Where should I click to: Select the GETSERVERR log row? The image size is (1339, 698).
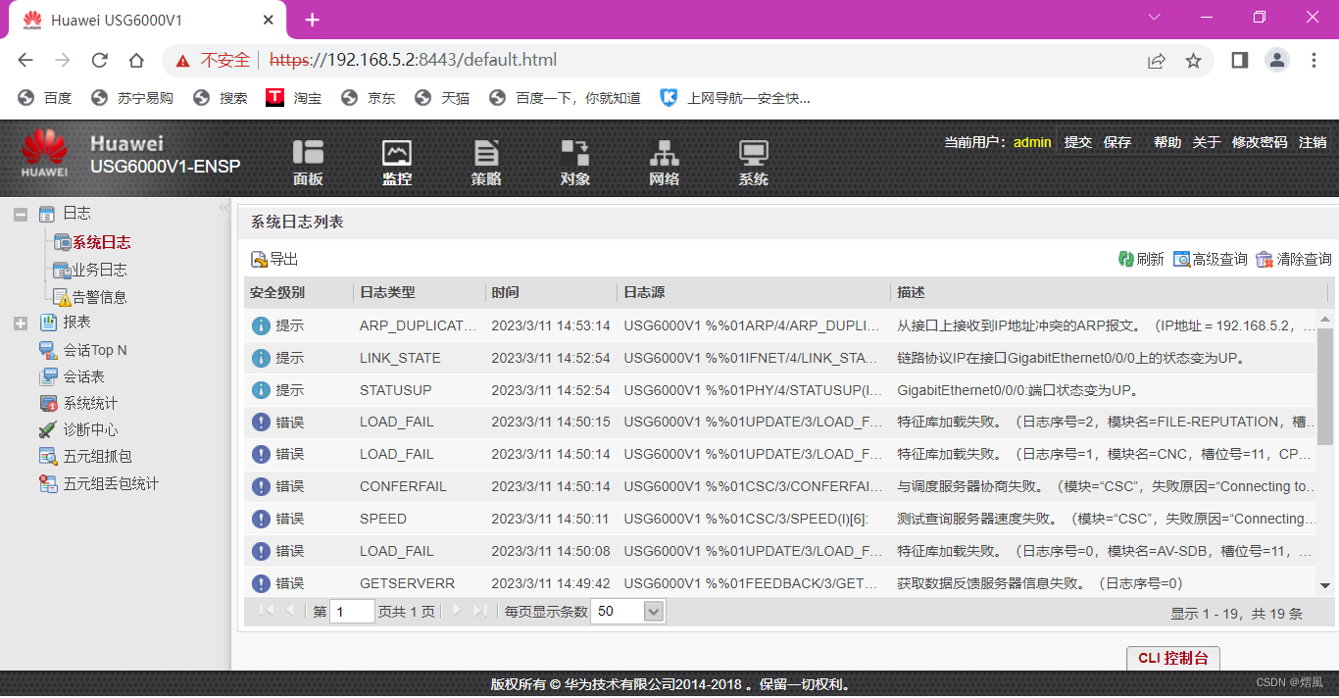tap(780, 583)
